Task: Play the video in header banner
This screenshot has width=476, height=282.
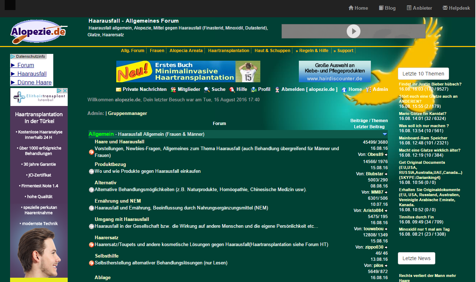Action: (x=354, y=31)
